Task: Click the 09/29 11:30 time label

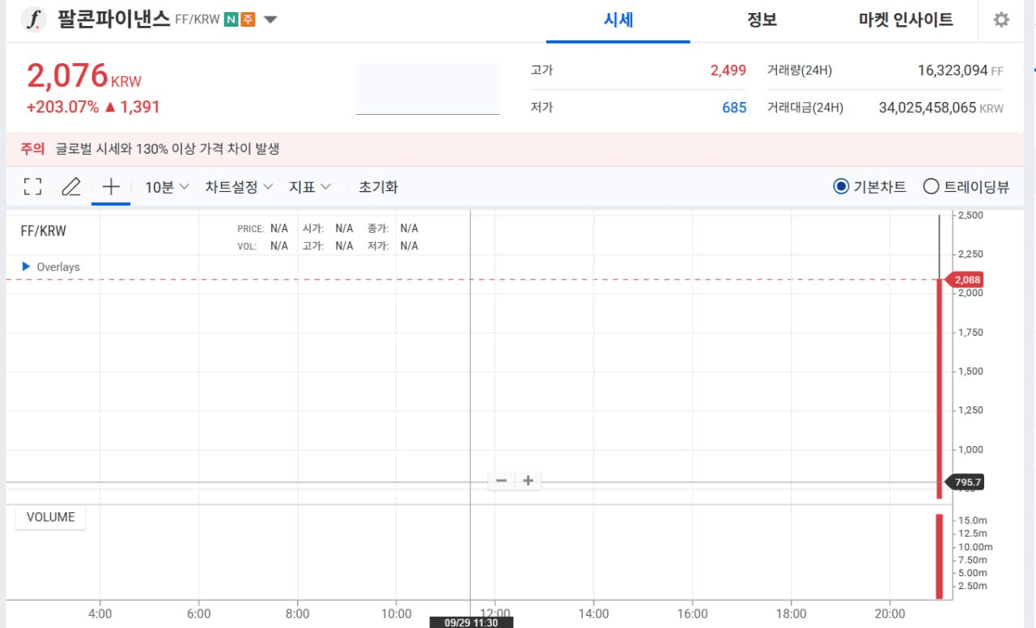Action: point(471,622)
